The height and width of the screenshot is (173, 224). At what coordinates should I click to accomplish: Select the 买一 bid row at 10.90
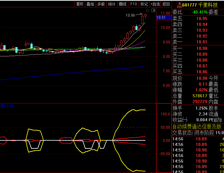(x=197, y=48)
